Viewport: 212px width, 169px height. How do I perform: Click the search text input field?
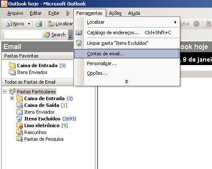pos(23,35)
